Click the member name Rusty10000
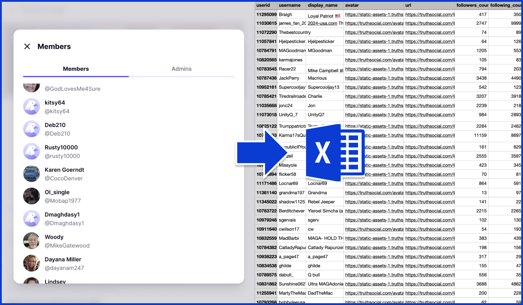Image resolution: width=523 pixels, height=305 pixels. coord(60,147)
